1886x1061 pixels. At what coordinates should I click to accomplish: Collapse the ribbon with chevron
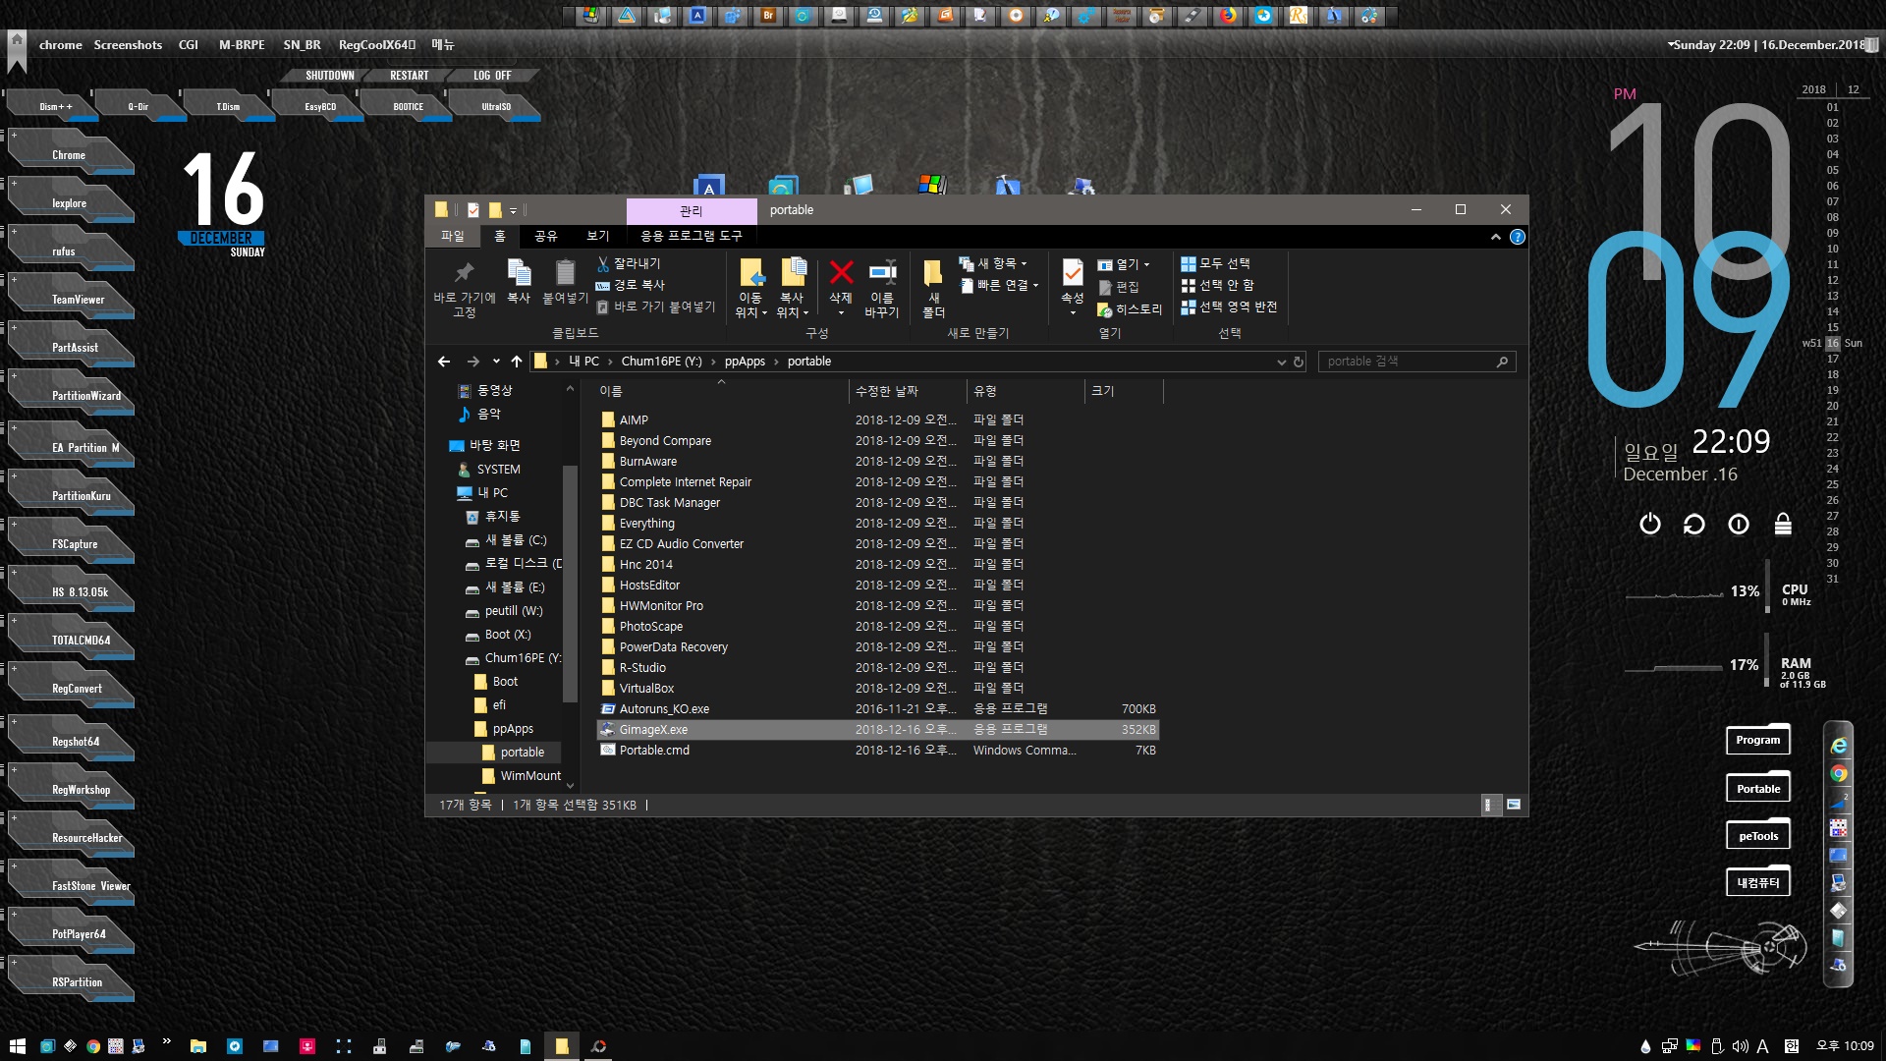pos(1495,237)
